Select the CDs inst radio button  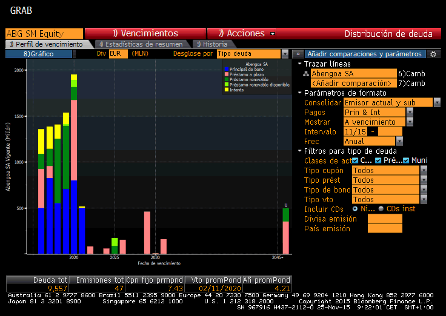tap(381, 209)
